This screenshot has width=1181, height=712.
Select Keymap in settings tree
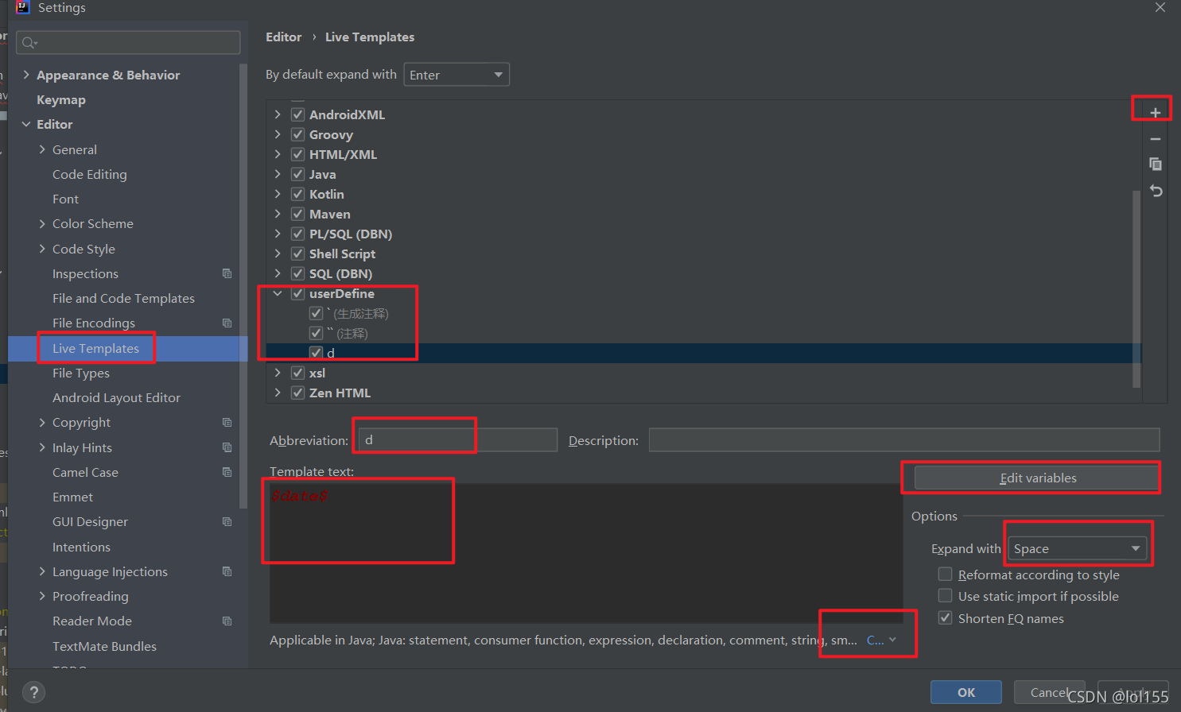[61, 99]
